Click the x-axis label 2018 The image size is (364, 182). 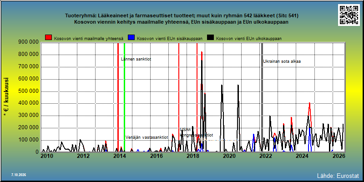[x=192, y=156]
